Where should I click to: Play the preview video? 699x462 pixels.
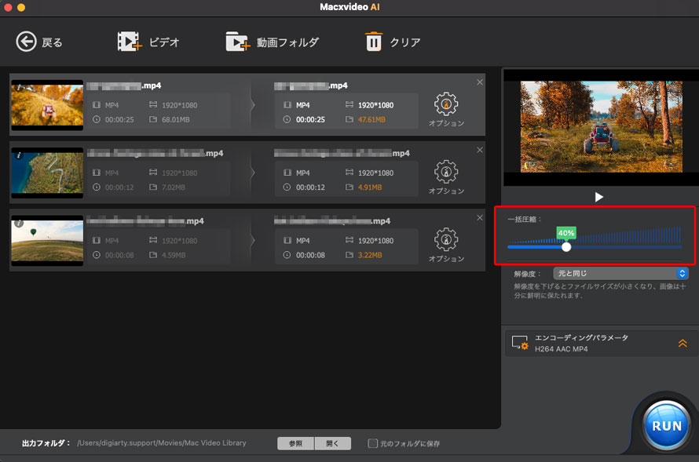(x=599, y=197)
